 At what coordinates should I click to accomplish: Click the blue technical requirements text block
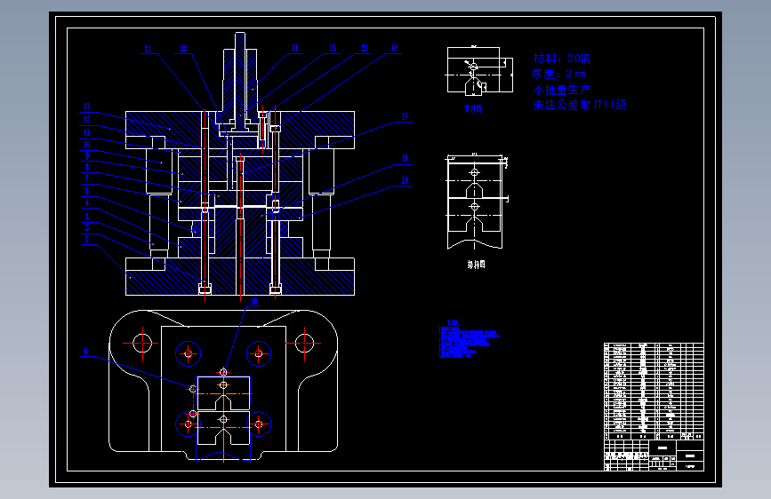pyautogui.click(x=469, y=338)
